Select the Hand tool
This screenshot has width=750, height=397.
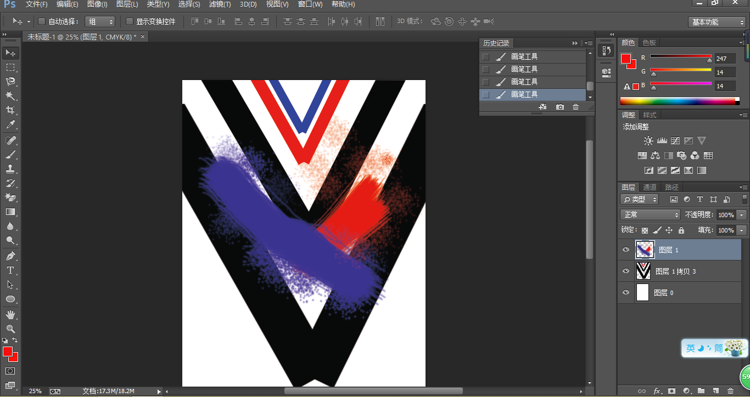pyautogui.click(x=10, y=315)
